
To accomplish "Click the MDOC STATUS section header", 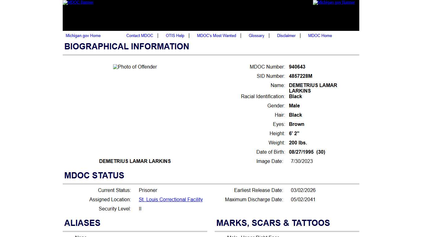I will [94, 175].
